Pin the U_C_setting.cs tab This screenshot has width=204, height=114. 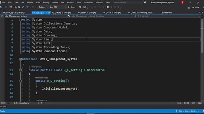46,13
